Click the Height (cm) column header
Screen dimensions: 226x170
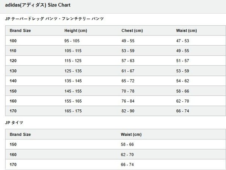click(76, 31)
